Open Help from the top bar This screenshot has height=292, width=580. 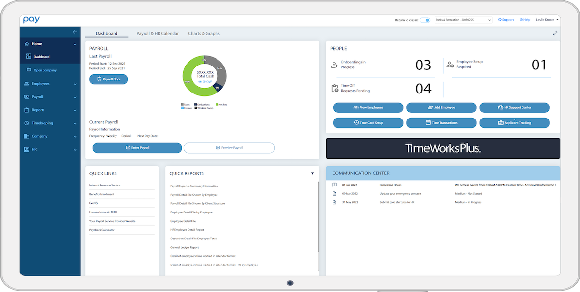click(525, 20)
